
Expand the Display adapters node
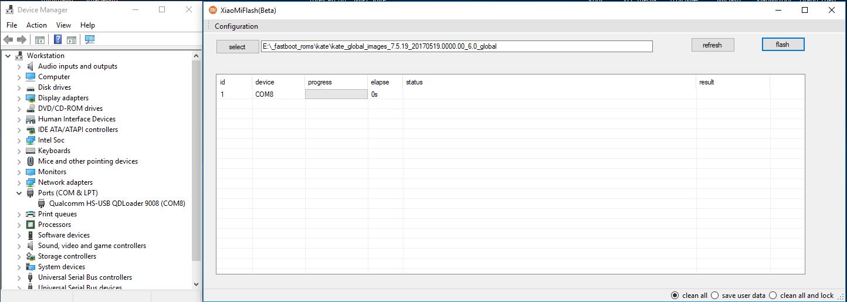tap(19, 98)
